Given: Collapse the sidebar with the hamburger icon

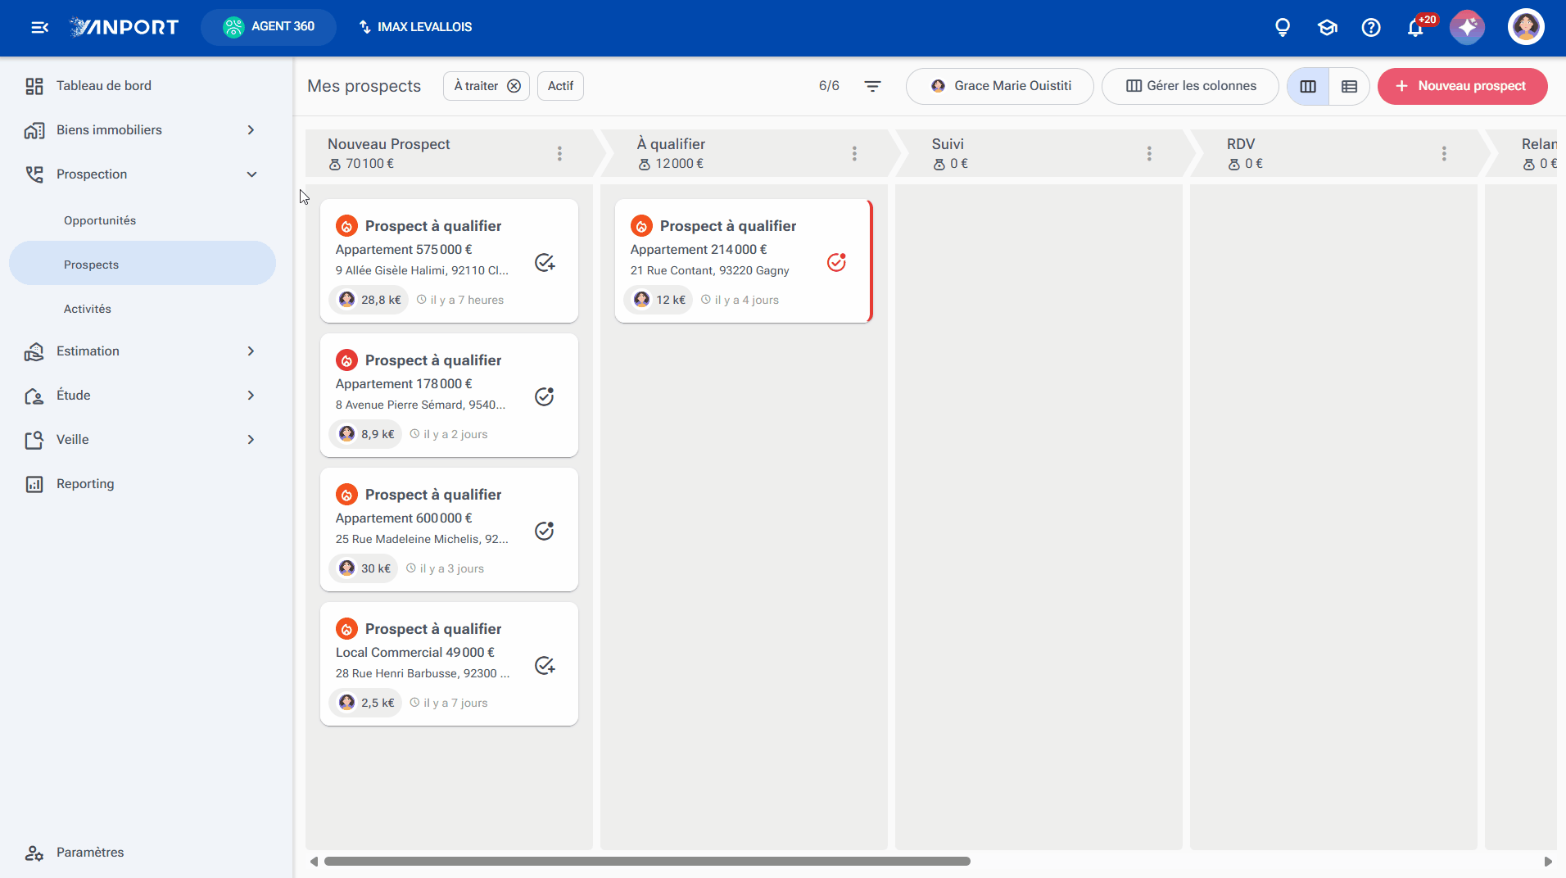Looking at the screenshot, I should tap(39, 27).
